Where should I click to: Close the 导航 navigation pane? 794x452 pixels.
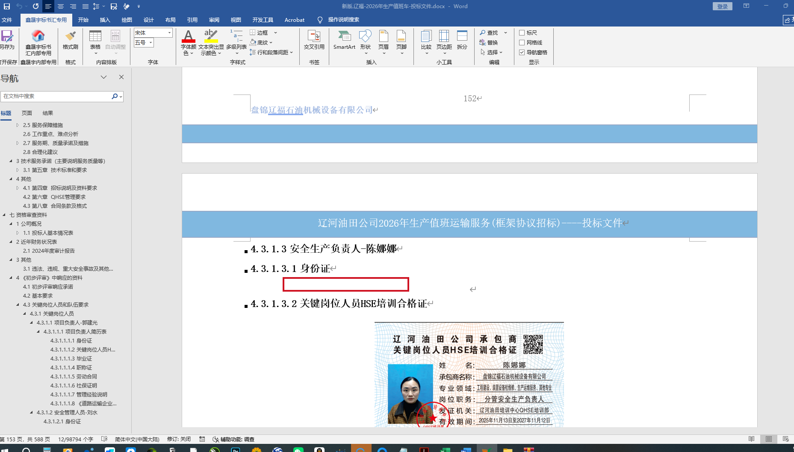(121, 77)
